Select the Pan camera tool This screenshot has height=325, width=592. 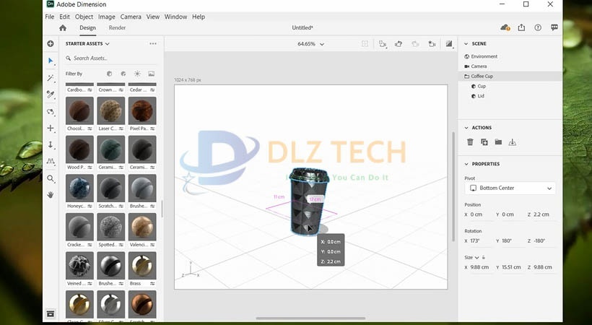click(51, 129)
